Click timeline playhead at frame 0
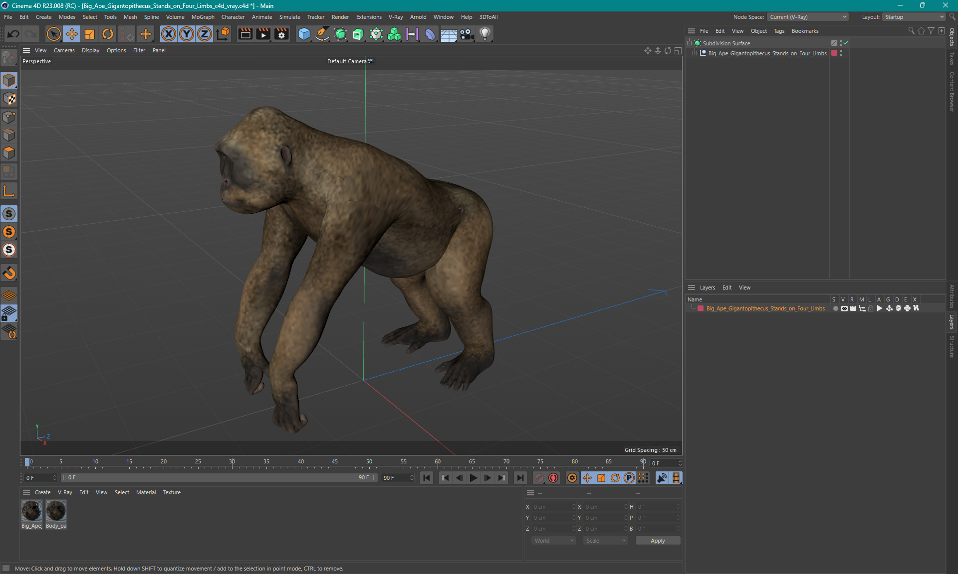958x574 pixels. click(x=27, y=462)
